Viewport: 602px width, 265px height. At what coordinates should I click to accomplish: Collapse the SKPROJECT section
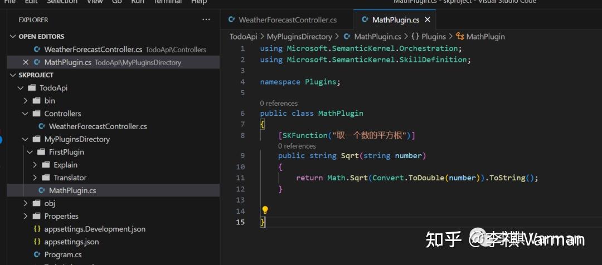(x=14, y=75)
